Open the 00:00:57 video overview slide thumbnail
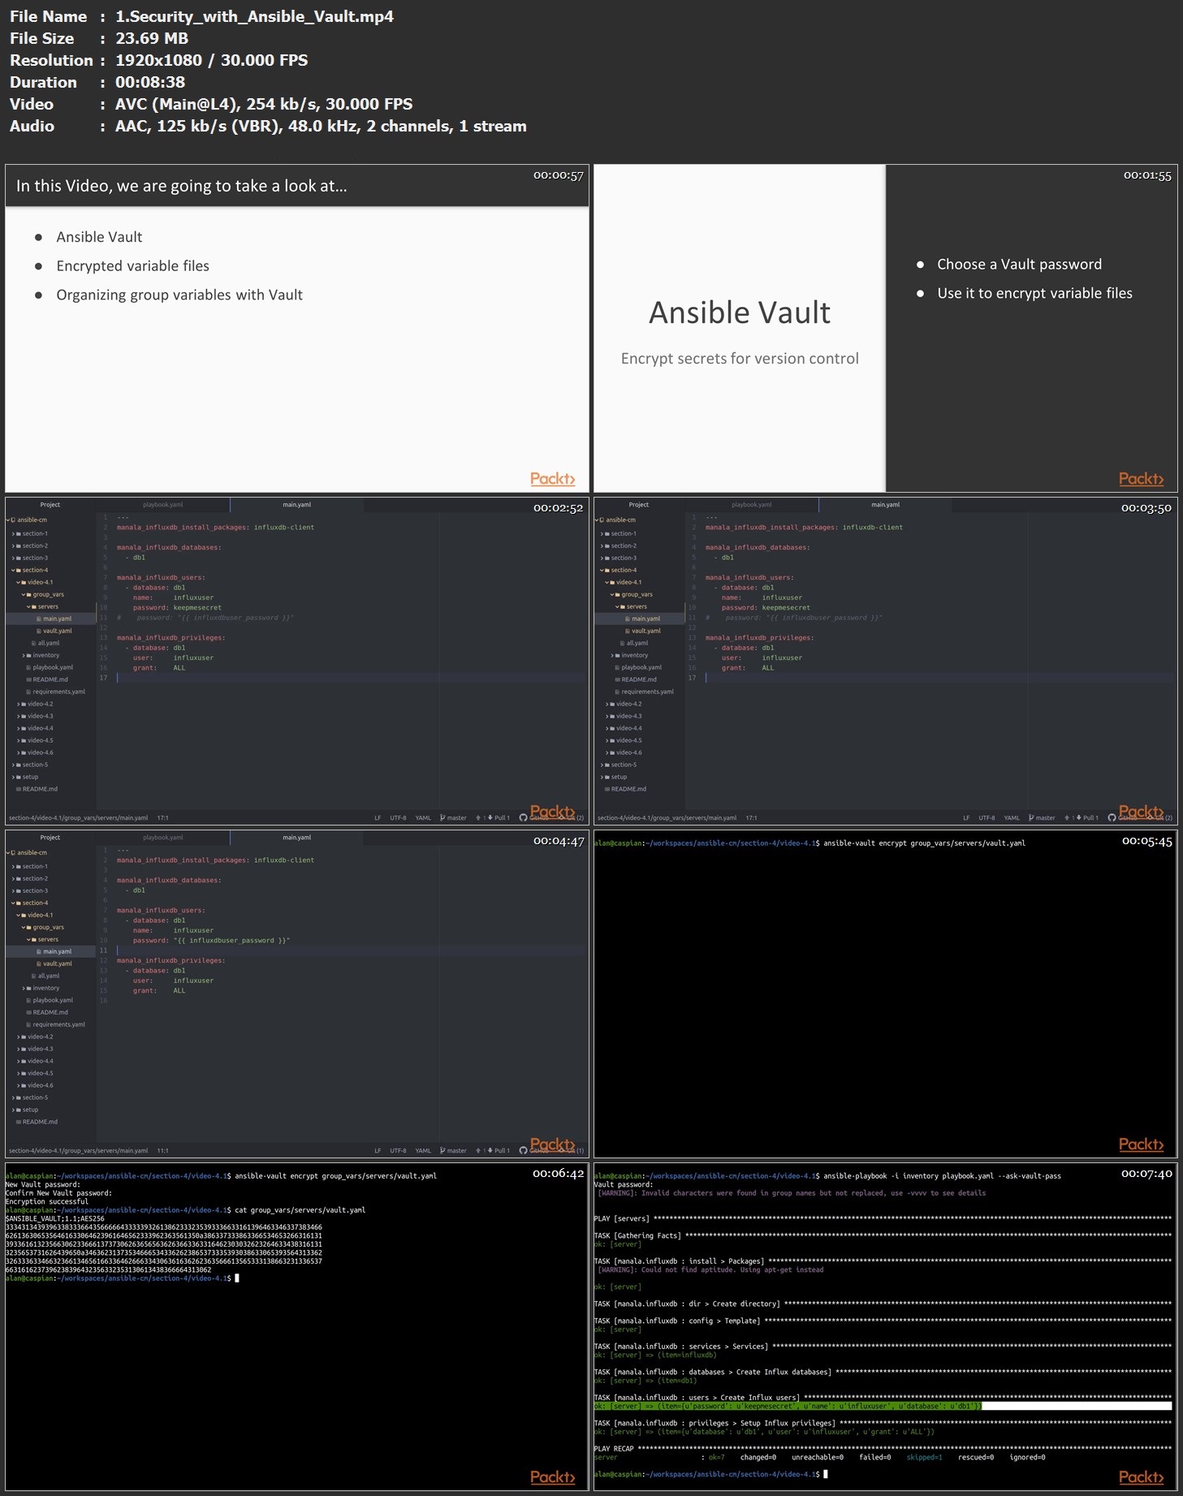This screenshot has width=1183, height=1496. click(x=297, y=328)
